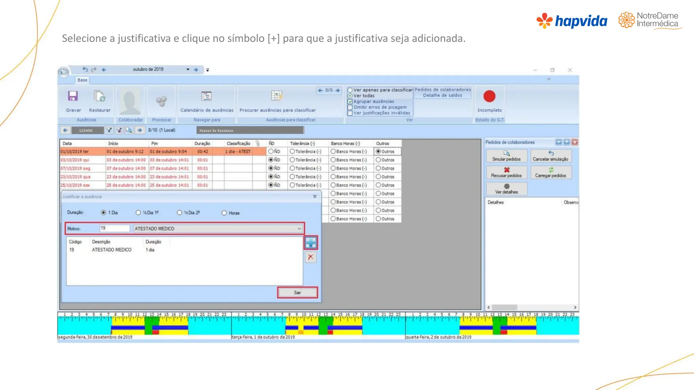The image size is (694, 390).
Task: Click the red Incompleto status icon
Action: click(489, 96)
